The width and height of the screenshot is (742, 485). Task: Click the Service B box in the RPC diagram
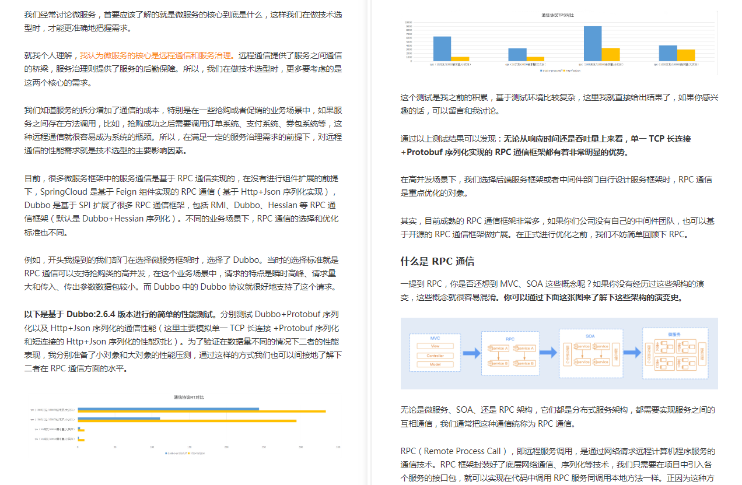click(x=498, y=363)
